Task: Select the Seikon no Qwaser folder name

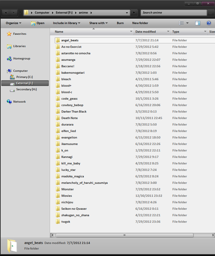Action: pyautogui.click(x=74, y=209)
